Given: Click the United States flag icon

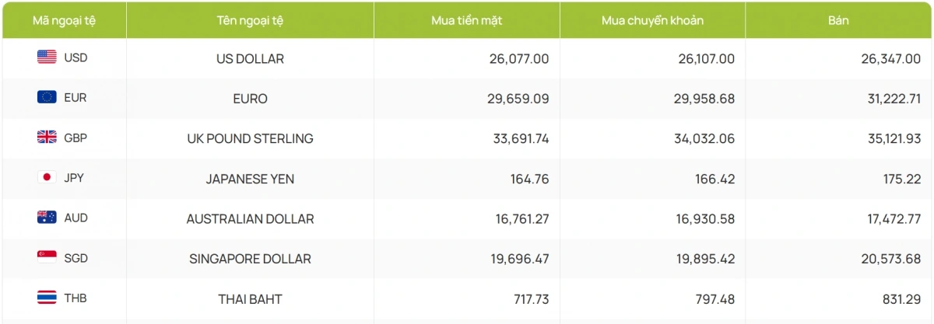Looking at the screenshot, I should (47, 57).
